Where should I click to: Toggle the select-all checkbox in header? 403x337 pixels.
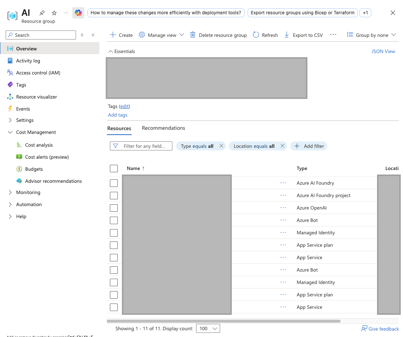(x=114, y=168)
